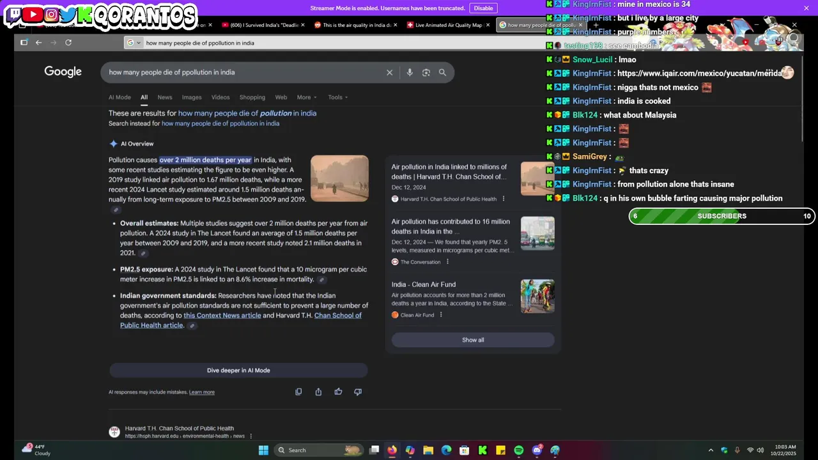Open Task View on the taskbar

pos(374,450)
